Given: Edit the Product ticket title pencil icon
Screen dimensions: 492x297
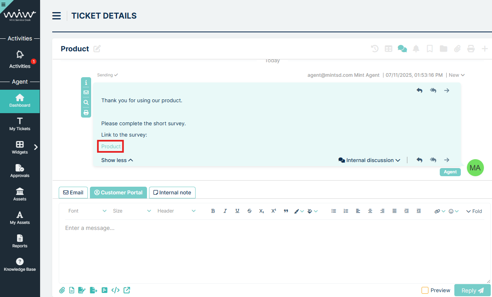Looking at the screenshot, I should click(97, 49).
